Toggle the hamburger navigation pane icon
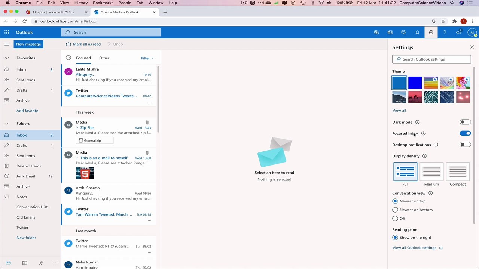This screenshot has width=479, height=269. [7, 44]
